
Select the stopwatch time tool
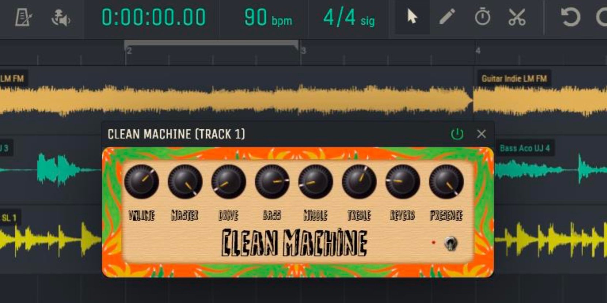[482, 17]
